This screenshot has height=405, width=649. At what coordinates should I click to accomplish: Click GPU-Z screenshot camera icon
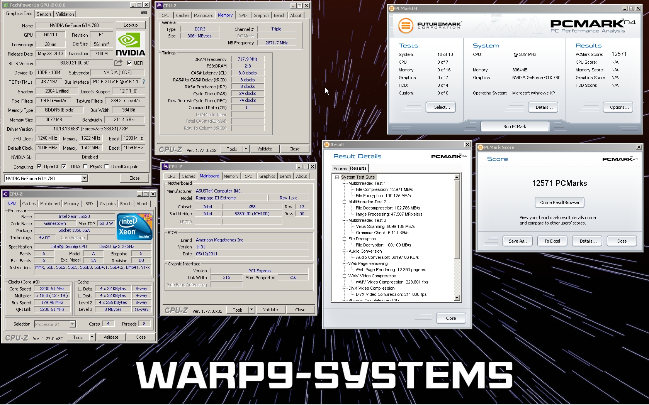[x=144, y=12]
